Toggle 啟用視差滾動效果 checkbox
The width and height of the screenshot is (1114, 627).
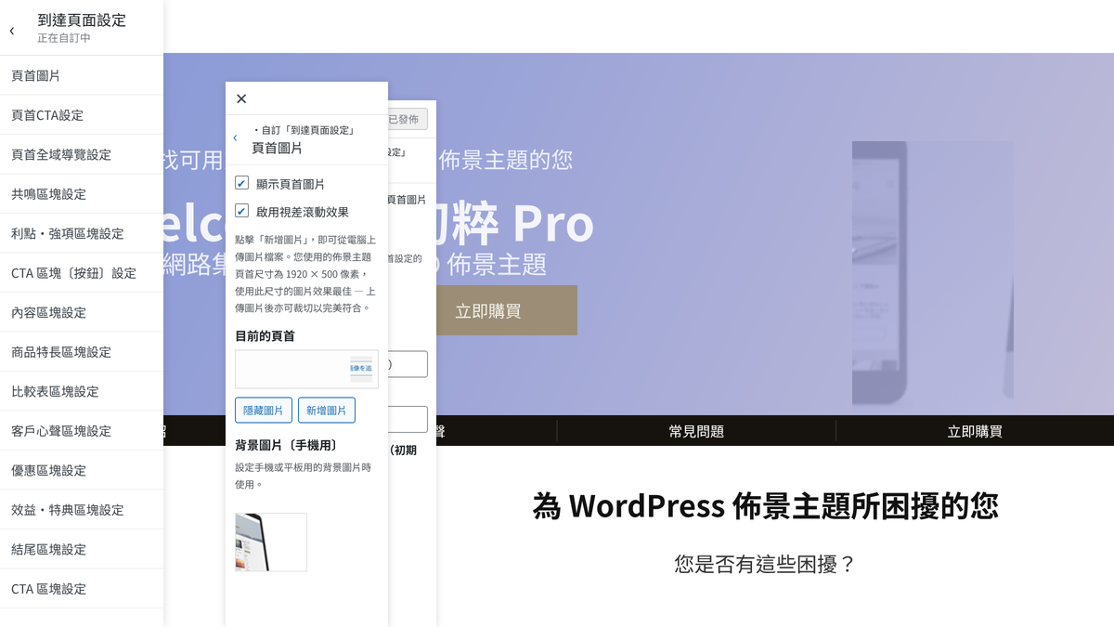(242, 211)
